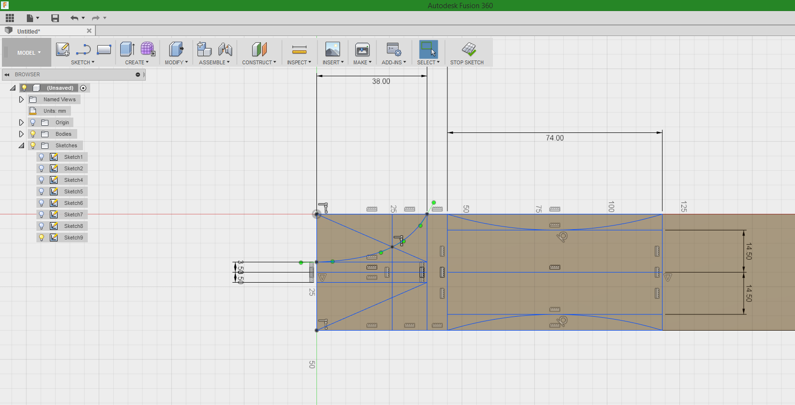The width and height of the screenshot is (795, 405).
Task: Select the Construct plane icon
Action: click(x=259, y=49)
